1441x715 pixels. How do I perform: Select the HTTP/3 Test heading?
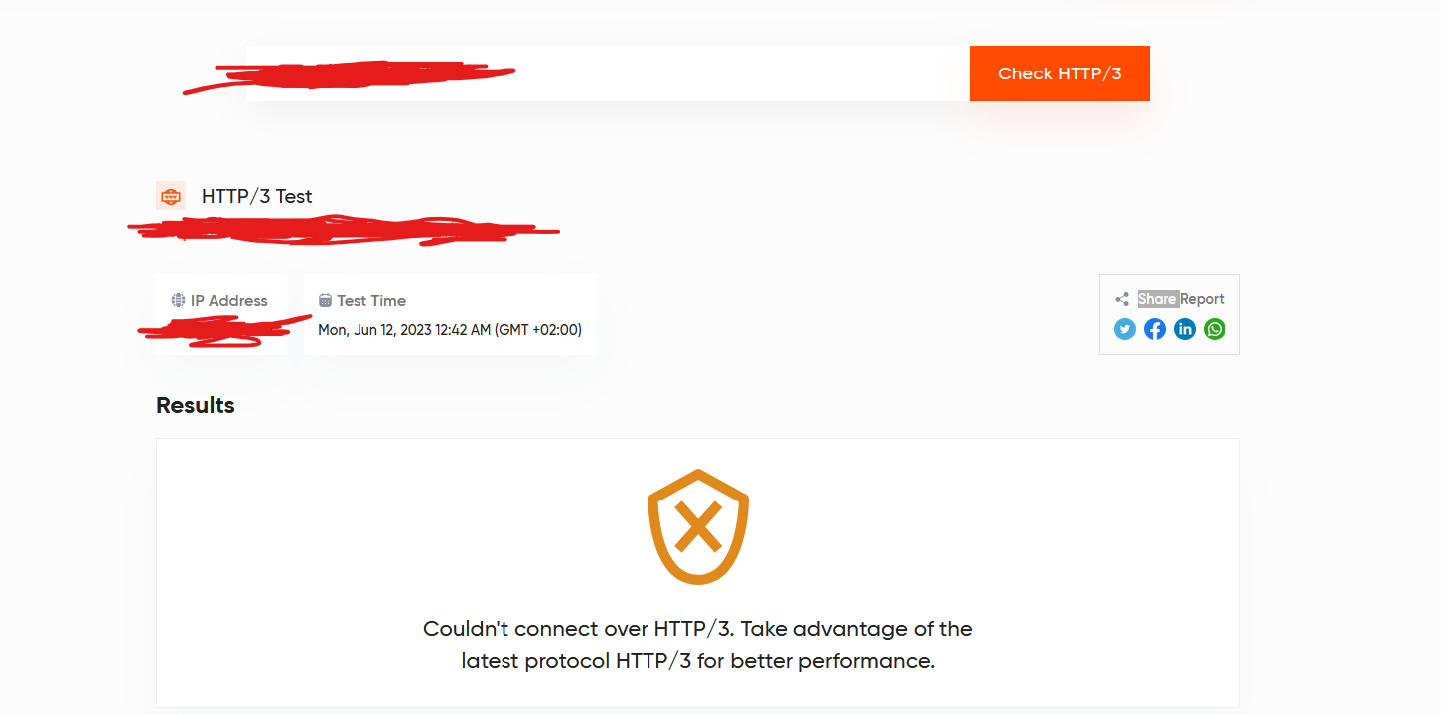coord(257,196)
